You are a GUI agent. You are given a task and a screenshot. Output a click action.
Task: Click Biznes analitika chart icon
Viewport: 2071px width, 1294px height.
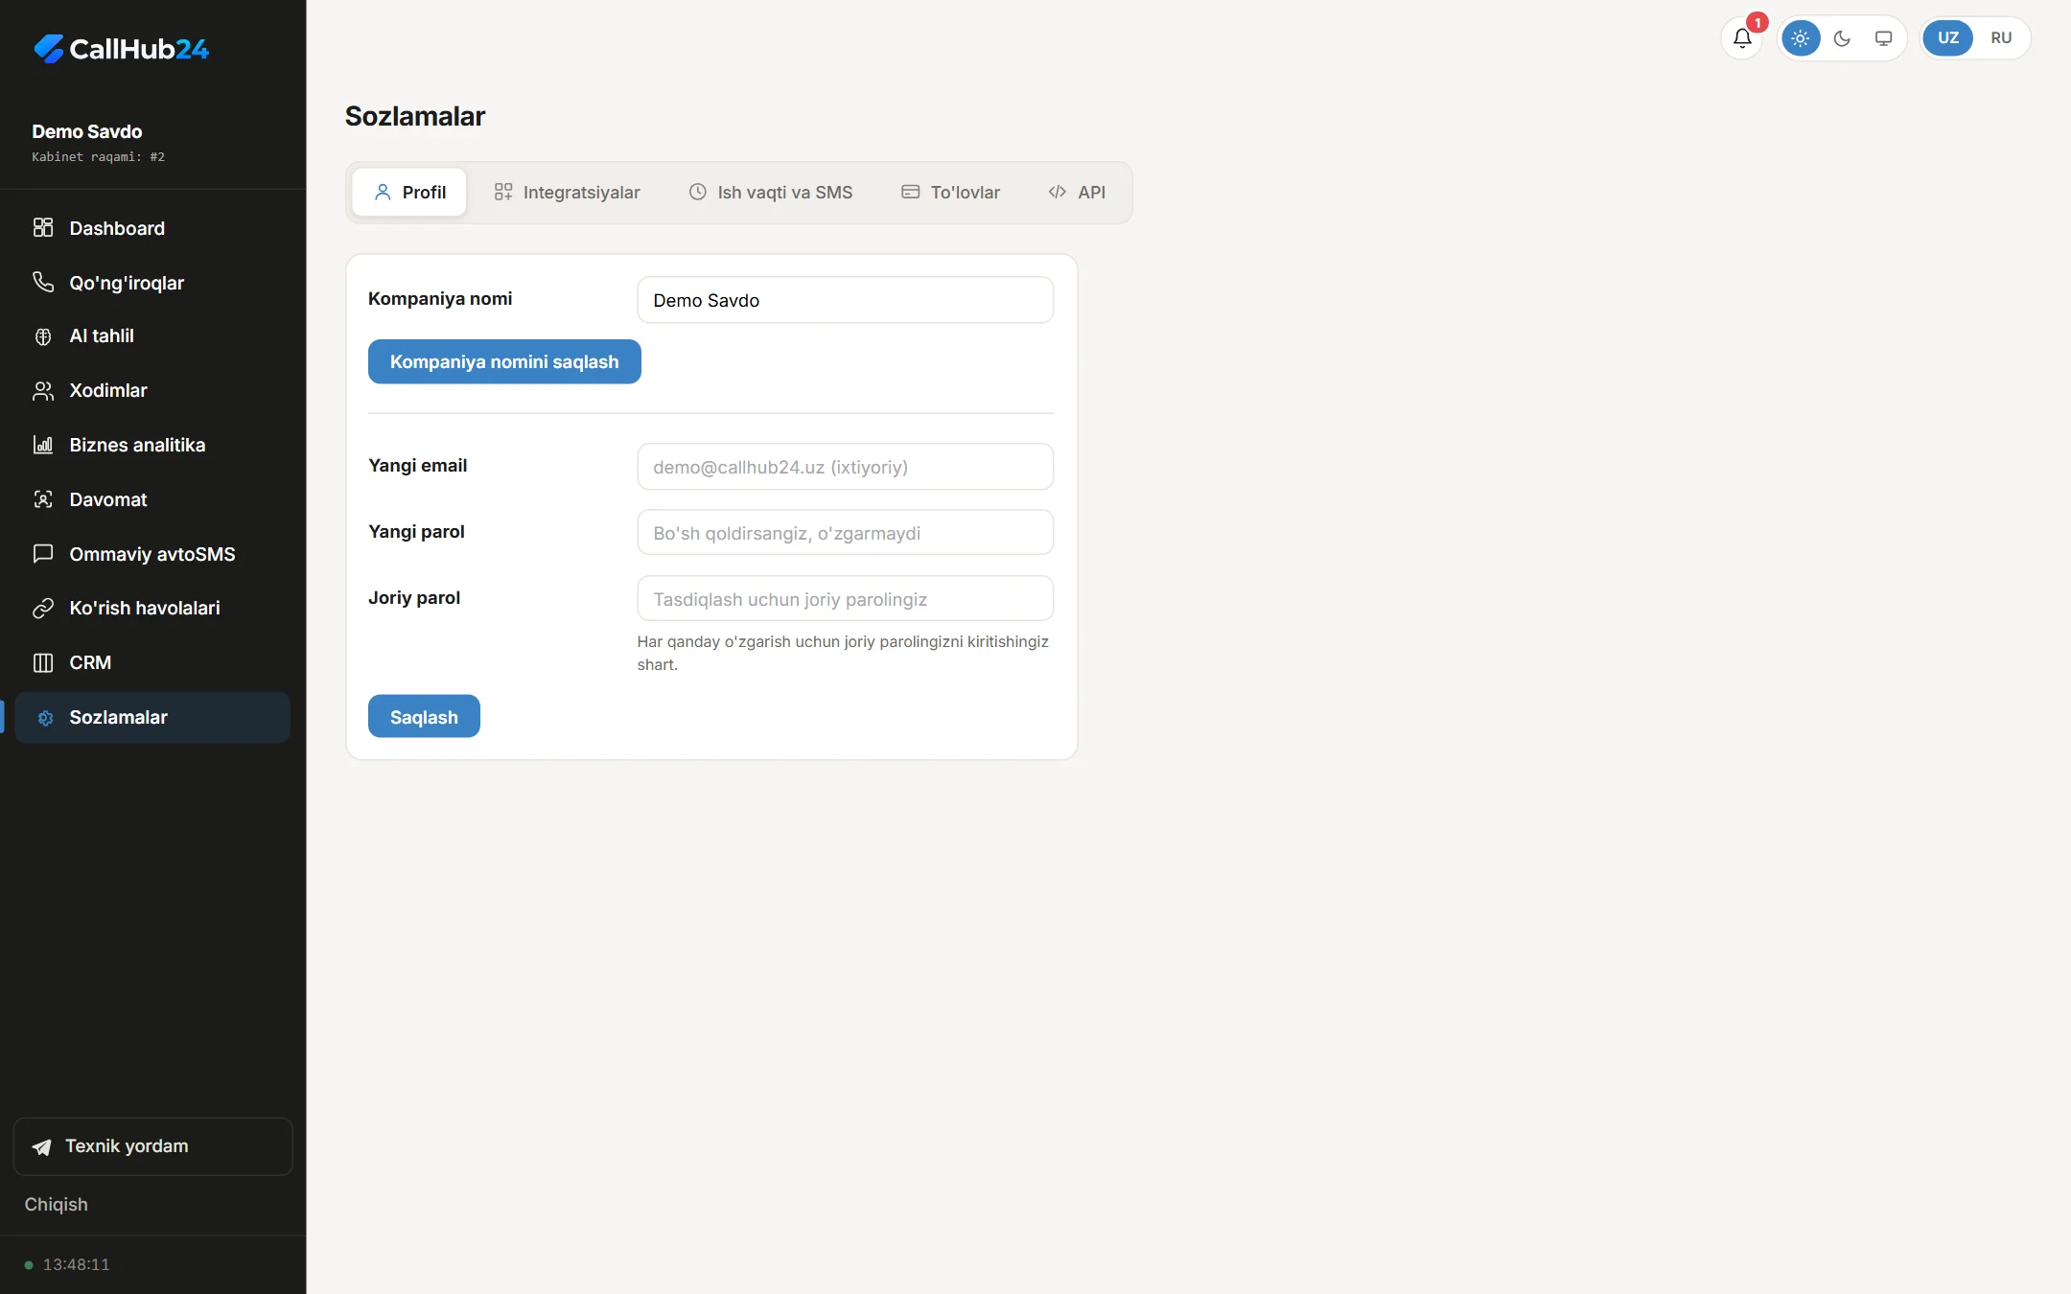coord(43,445)
